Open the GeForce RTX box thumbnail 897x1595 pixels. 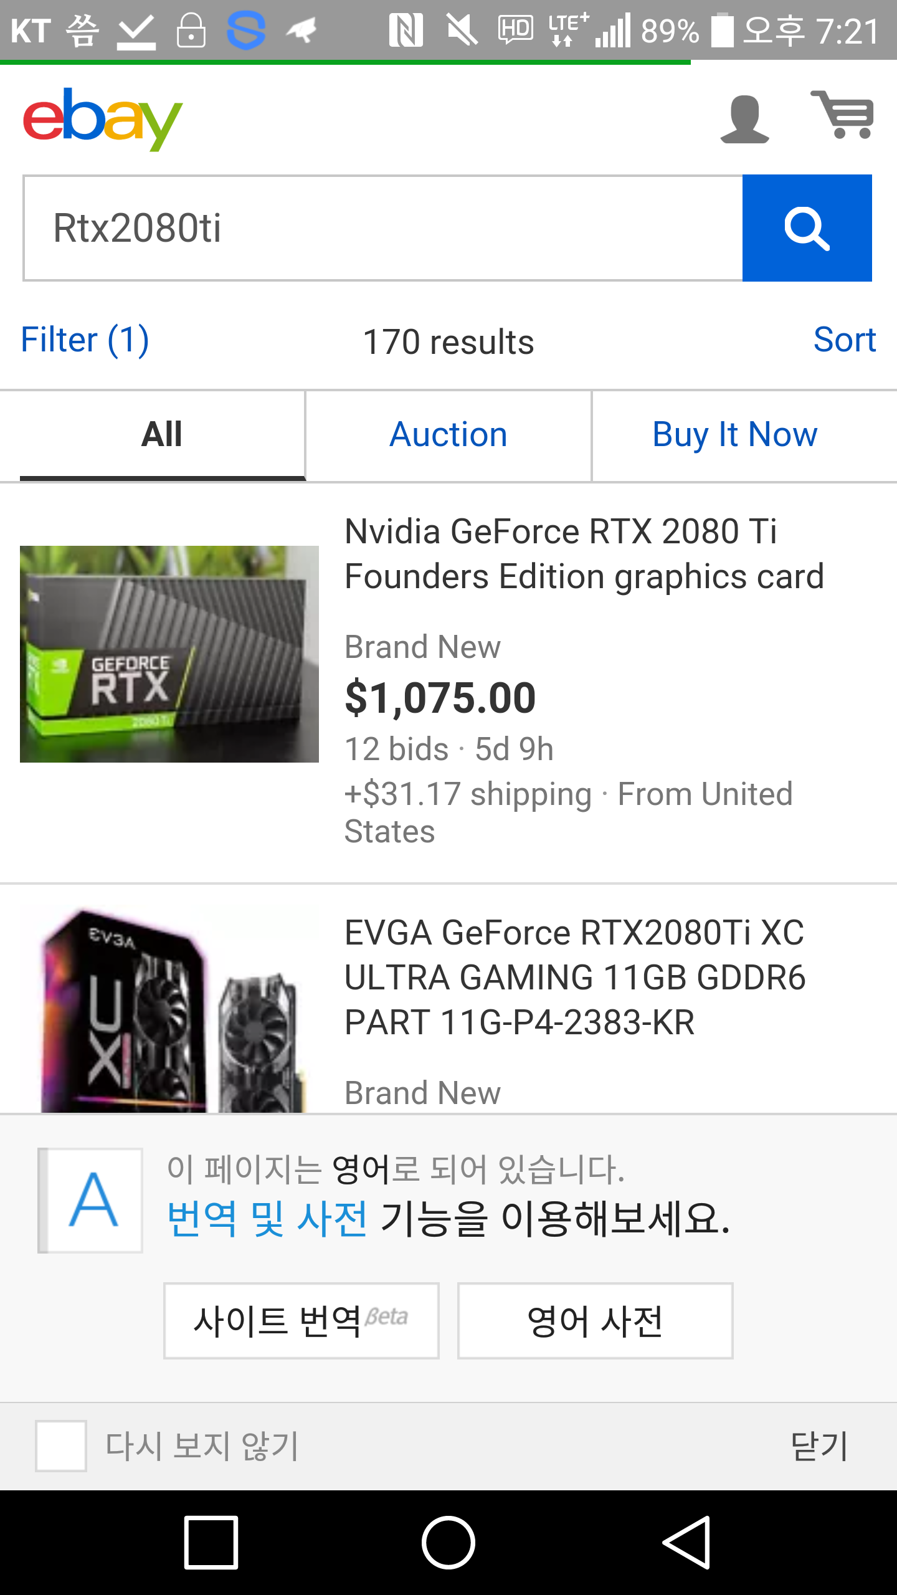169,654
